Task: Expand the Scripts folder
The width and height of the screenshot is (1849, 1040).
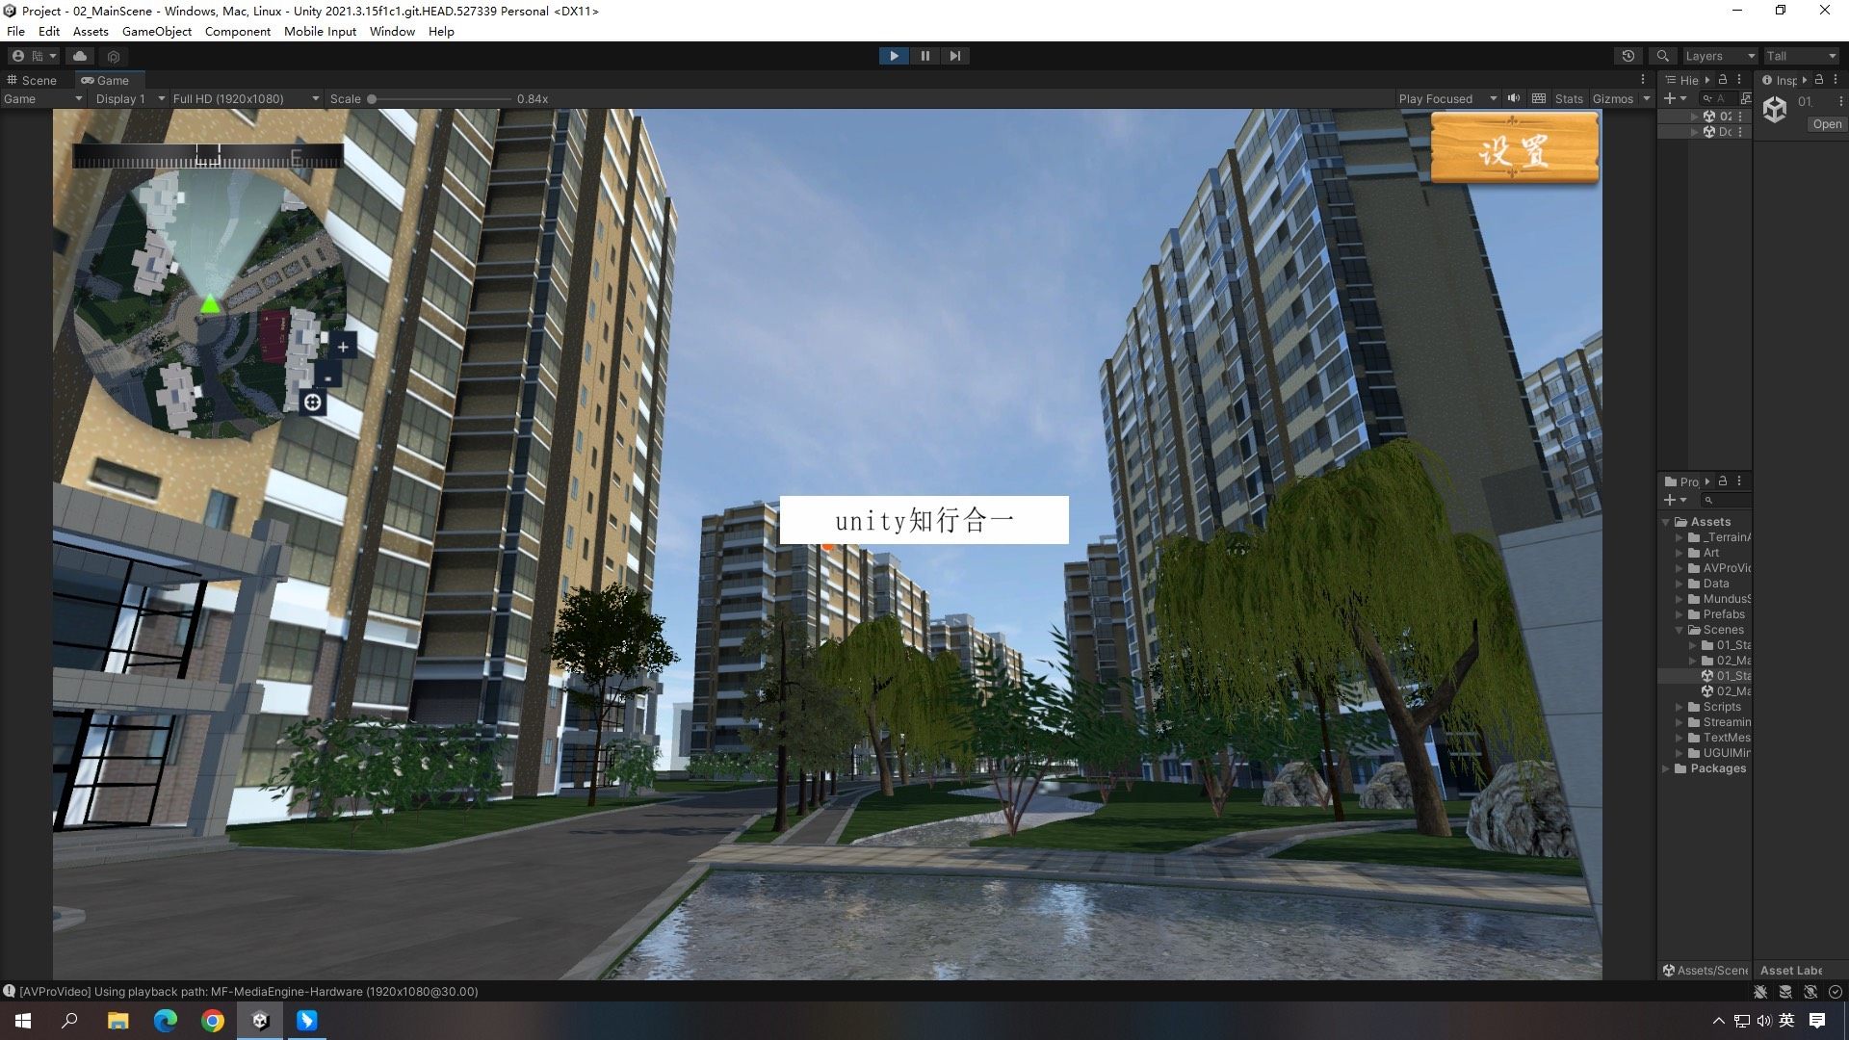Action: pos(1680,707)
